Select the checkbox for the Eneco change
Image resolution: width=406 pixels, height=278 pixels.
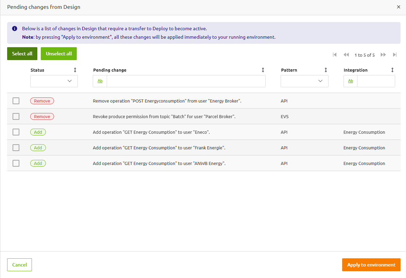pyautogui.click(x=16, y=132)
